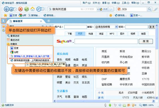
Task: Open the 百度一... bookmark on the right
Action: pos(136,15)
